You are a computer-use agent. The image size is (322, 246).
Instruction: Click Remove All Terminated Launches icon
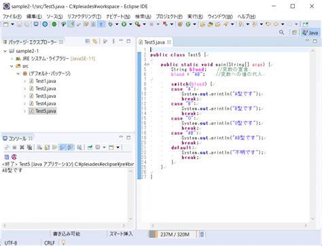click(29, 147)
